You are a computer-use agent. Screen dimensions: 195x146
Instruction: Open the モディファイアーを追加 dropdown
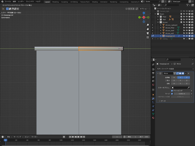click(x=175, y=69)
